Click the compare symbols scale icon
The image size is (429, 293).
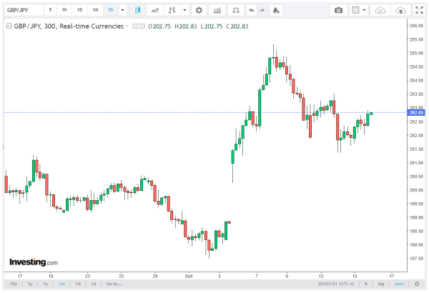point(236,11)
